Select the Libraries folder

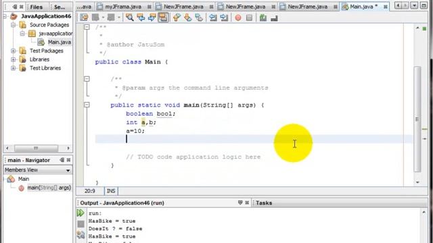click(39, 59)
